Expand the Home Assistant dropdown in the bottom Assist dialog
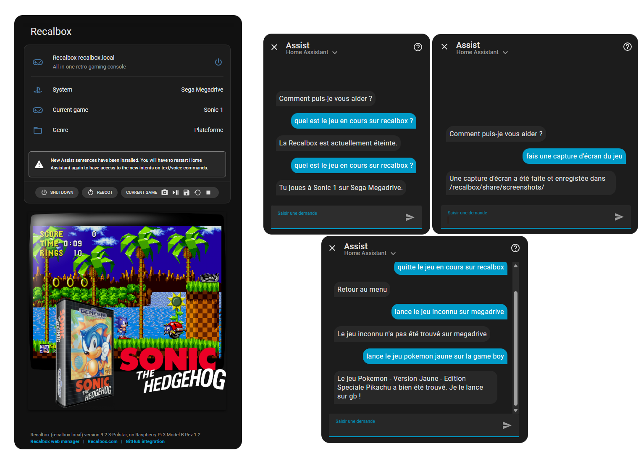This screenshot has width=641, height=459. 393,253
